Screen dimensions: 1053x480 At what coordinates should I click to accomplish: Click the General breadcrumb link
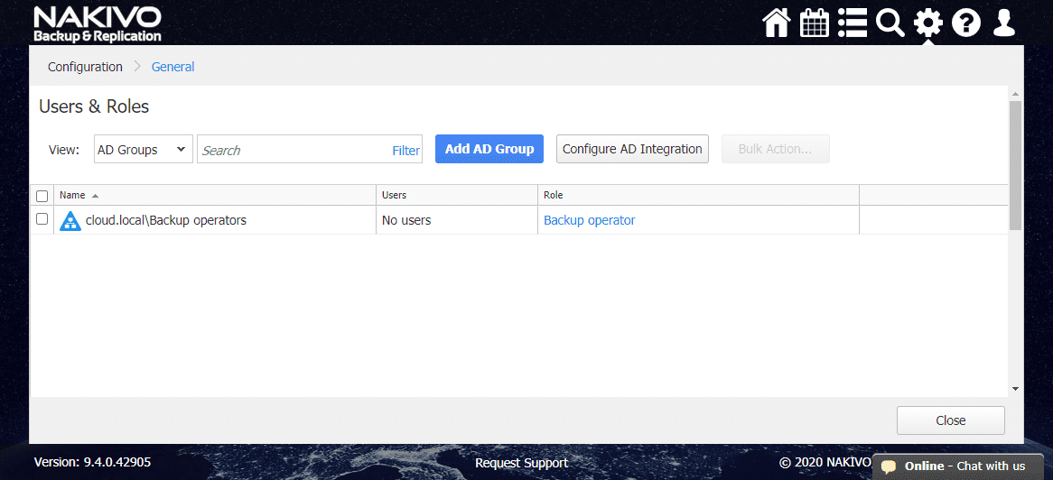pyautogui.click(x=172, y=67)
